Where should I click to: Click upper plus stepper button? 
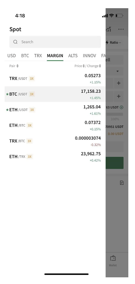pyautogui.click(x=119, y=83)
